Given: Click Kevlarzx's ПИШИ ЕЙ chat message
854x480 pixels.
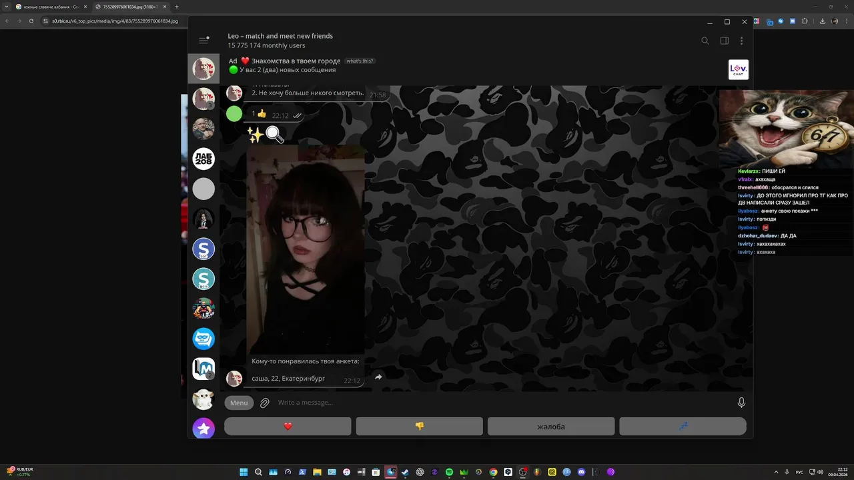Looking at the screenshot, I should point(762,171).
